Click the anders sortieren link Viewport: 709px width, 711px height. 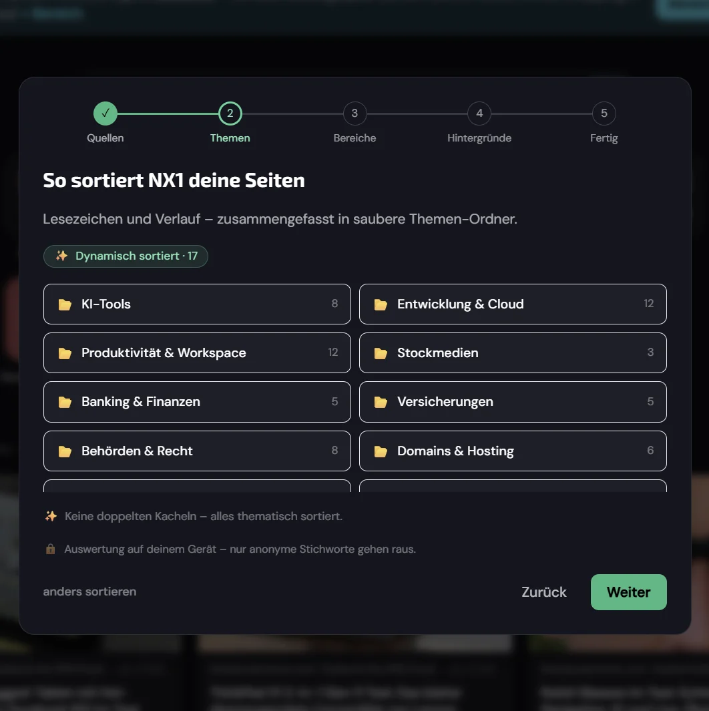pos(89,591)
